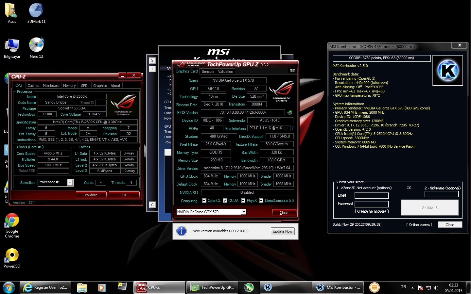Open the Asus folder desktop icon
Screen dimensions: 471x294
12,13
